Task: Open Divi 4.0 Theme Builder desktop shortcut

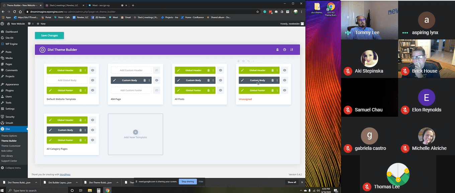Action: pyautogui.click(x=331, y=10)
